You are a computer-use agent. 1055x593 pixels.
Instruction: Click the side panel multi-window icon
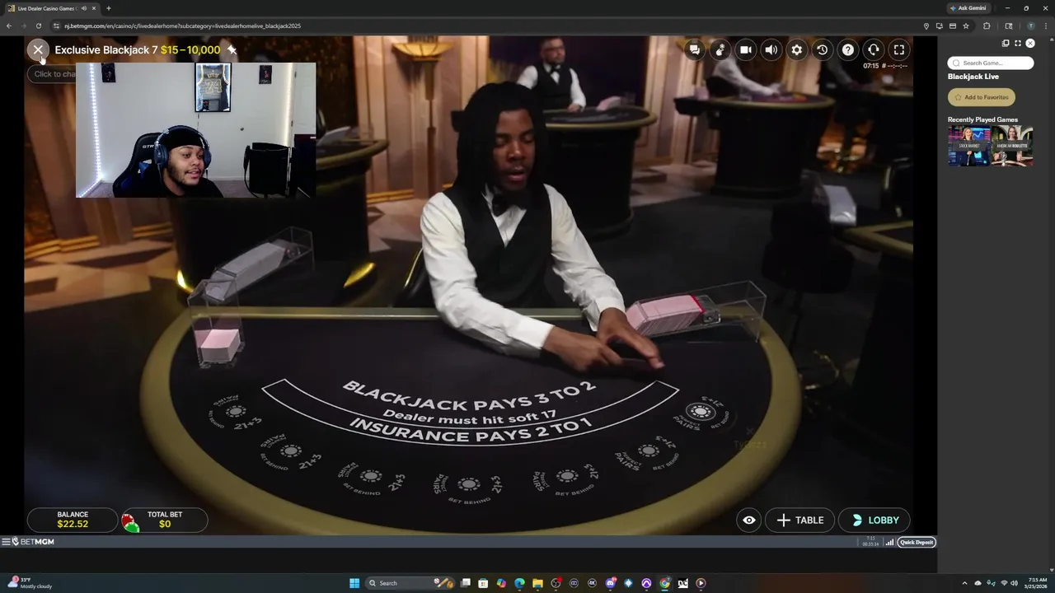coord(1006,43)
